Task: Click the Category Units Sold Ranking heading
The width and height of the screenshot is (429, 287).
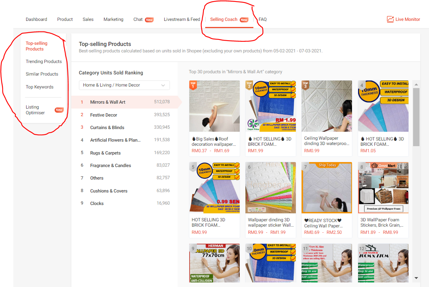Action: [x=111, y=73]
